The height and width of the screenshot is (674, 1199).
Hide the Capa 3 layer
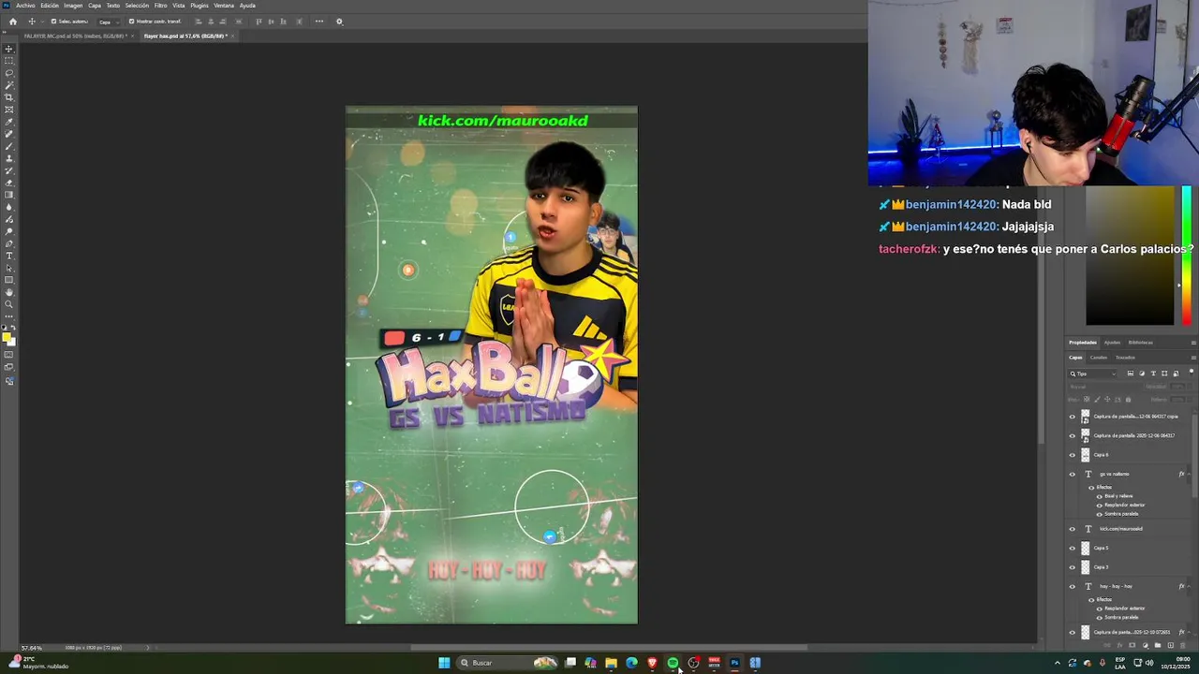point(1073,567)
